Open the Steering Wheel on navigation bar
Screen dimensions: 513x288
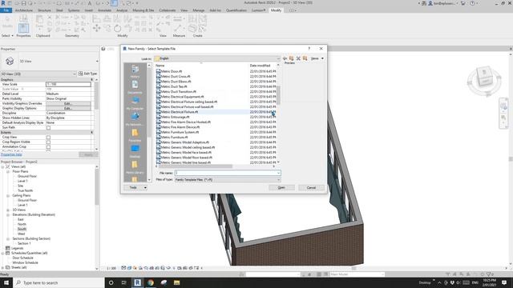coord(503,106)
